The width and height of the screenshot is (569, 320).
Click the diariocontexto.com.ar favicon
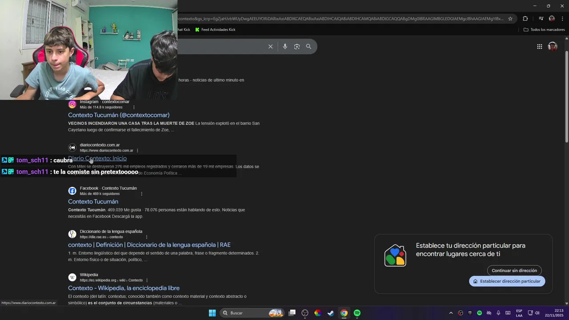point(72,148)
